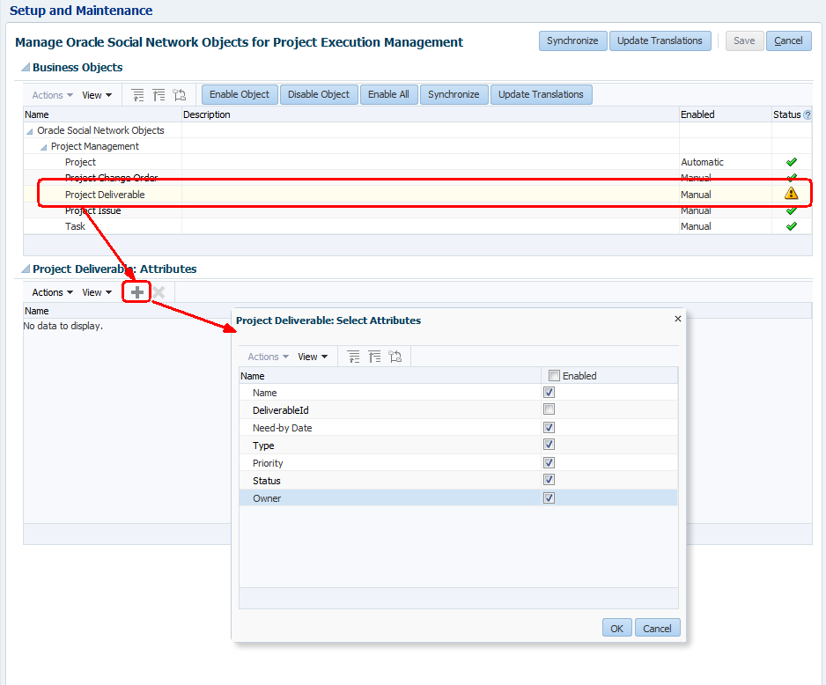
Task: Select the Status row in attributes list
Action: [x=458, y=480]
